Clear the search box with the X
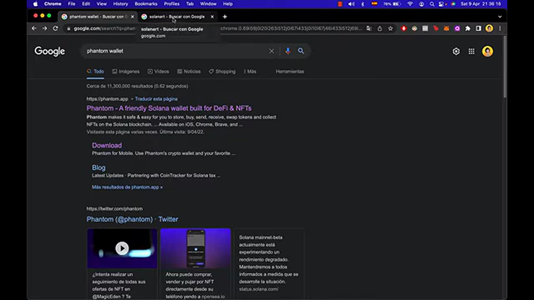Viewport: 534px width, 300px height. point(271,51)
